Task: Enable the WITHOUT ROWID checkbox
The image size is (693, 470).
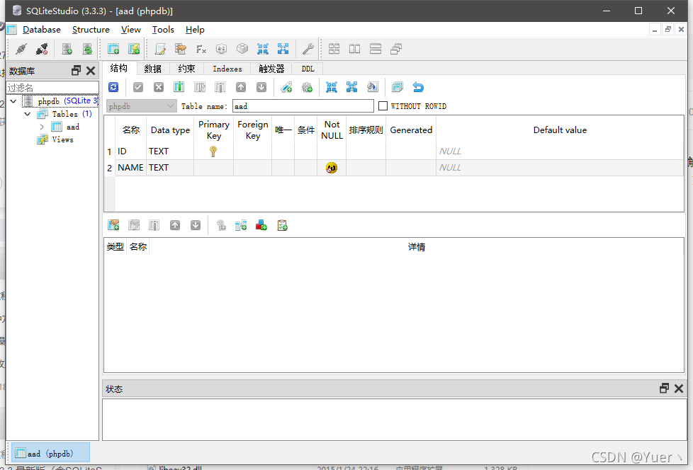Action: [383, 105]
